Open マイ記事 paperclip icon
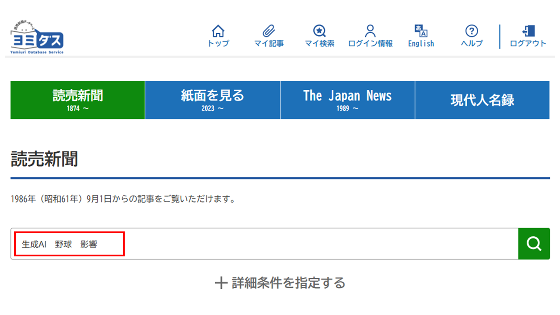 point(269,31)
